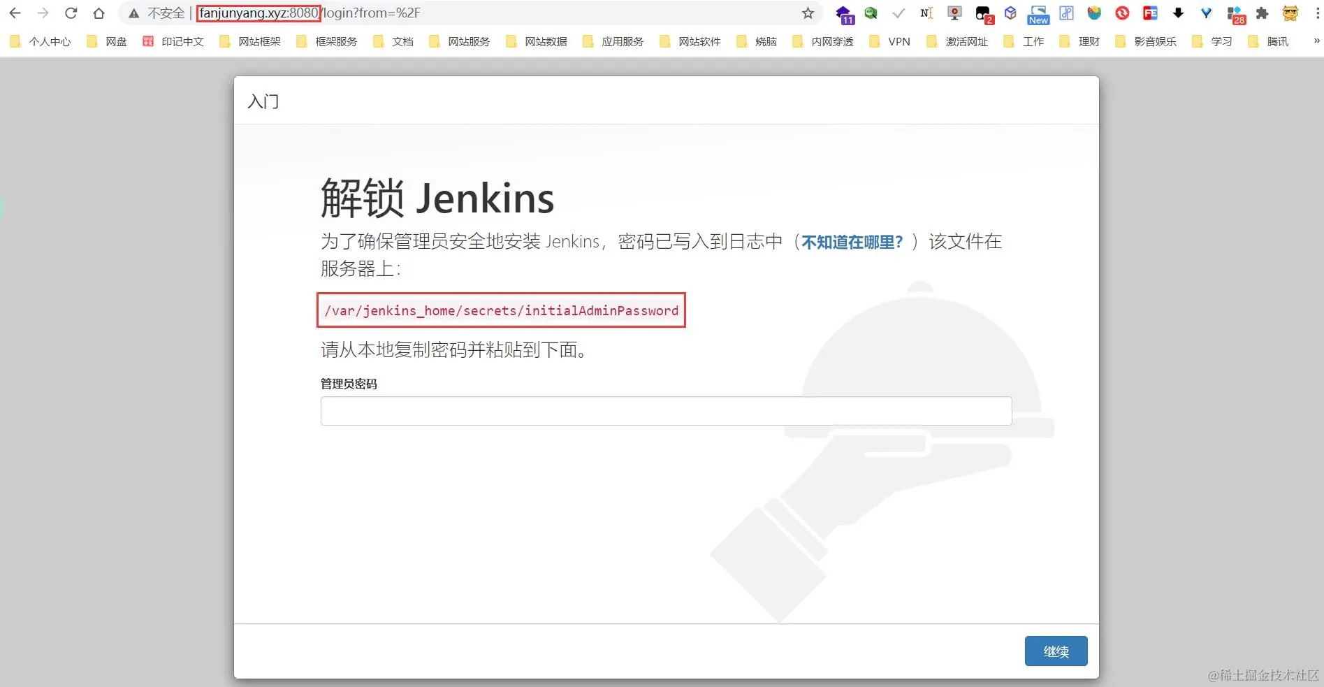Open the screen recorder monitor extension
This screenshot has width=1324, height=687.
coord(954,13)
